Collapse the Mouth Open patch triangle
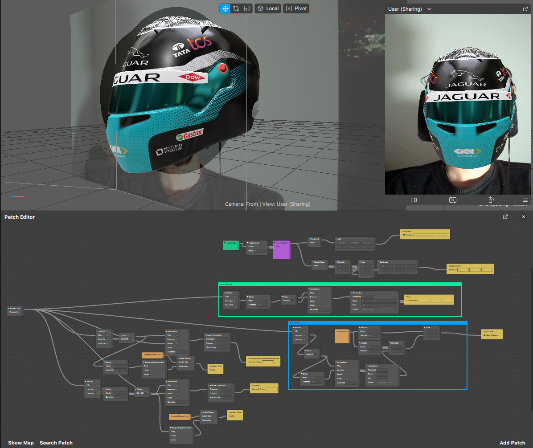 tap(313, 262)
